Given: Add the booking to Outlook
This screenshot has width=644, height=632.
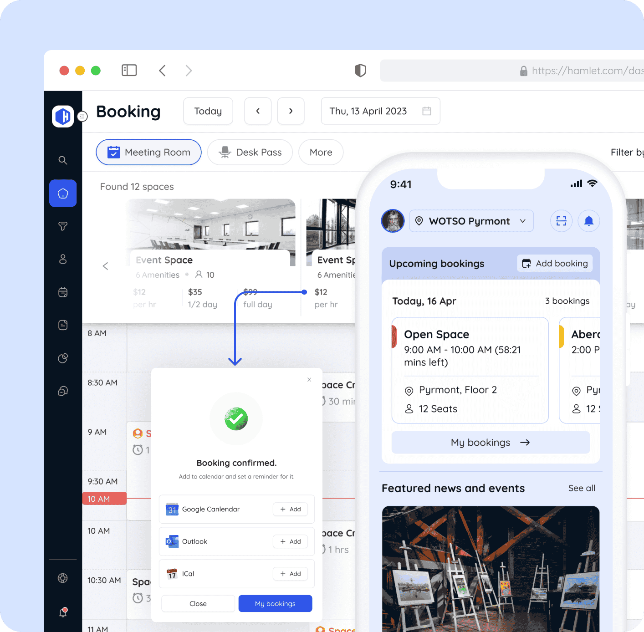Looking at the screenshot, I should point(291,541).
